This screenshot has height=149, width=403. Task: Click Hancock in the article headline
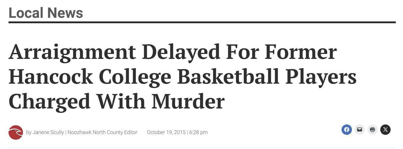point(51,77)
